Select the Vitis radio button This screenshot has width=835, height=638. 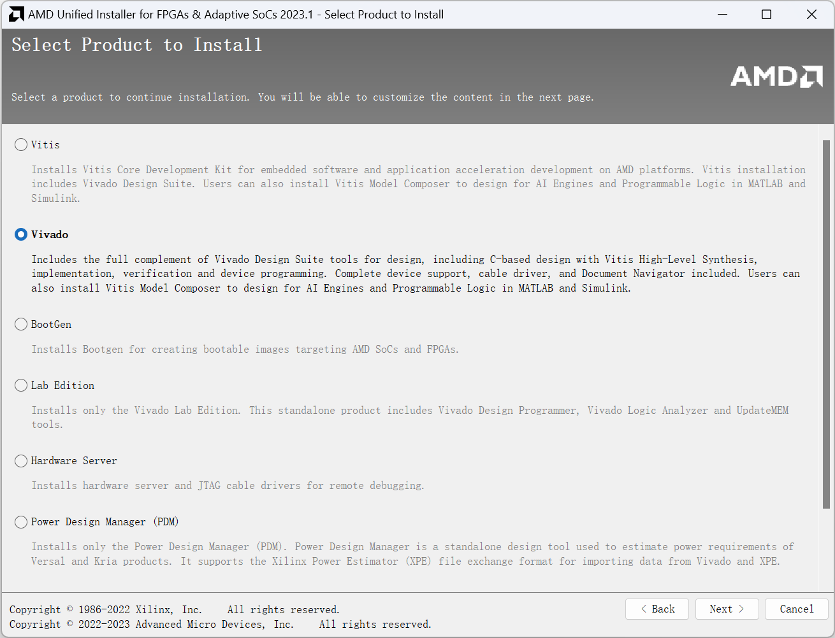click(x=21, y=145)
